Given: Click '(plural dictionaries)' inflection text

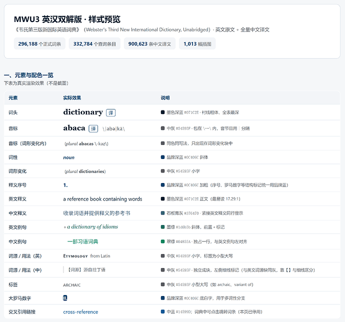Looking at the screenshot, I should coord(85,171).
